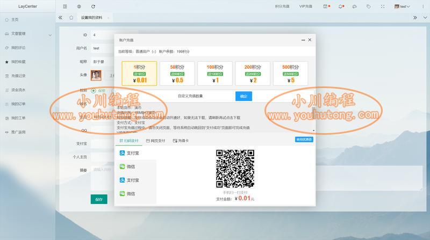Click the green 保存 button
The width and height of the screenshot is (430, 240).
[99, 199]
